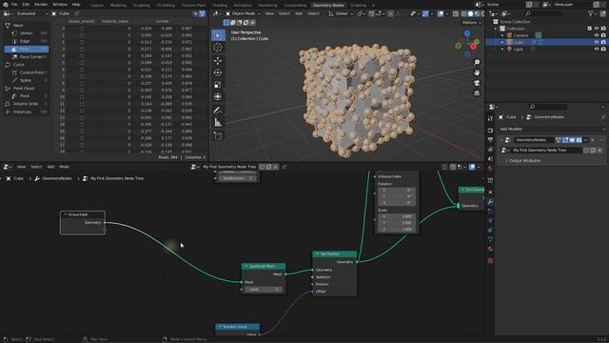Select the Move tool in viewport toolbar

218,60
